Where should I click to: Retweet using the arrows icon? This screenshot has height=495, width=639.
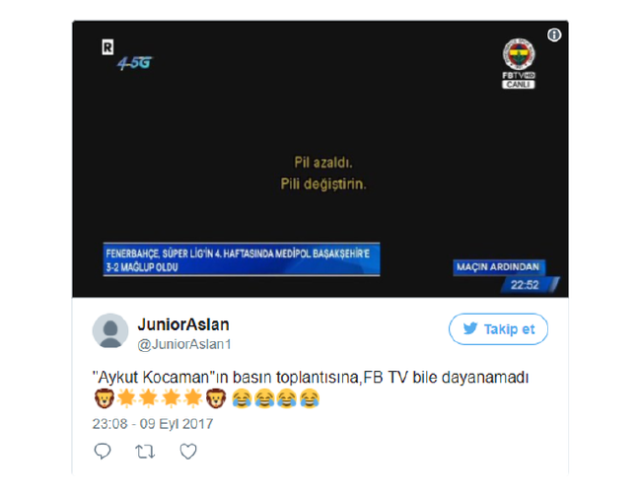145,452
